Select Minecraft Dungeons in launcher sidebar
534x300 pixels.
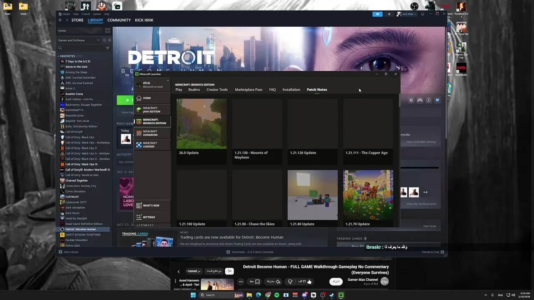[x=152, y=133]
